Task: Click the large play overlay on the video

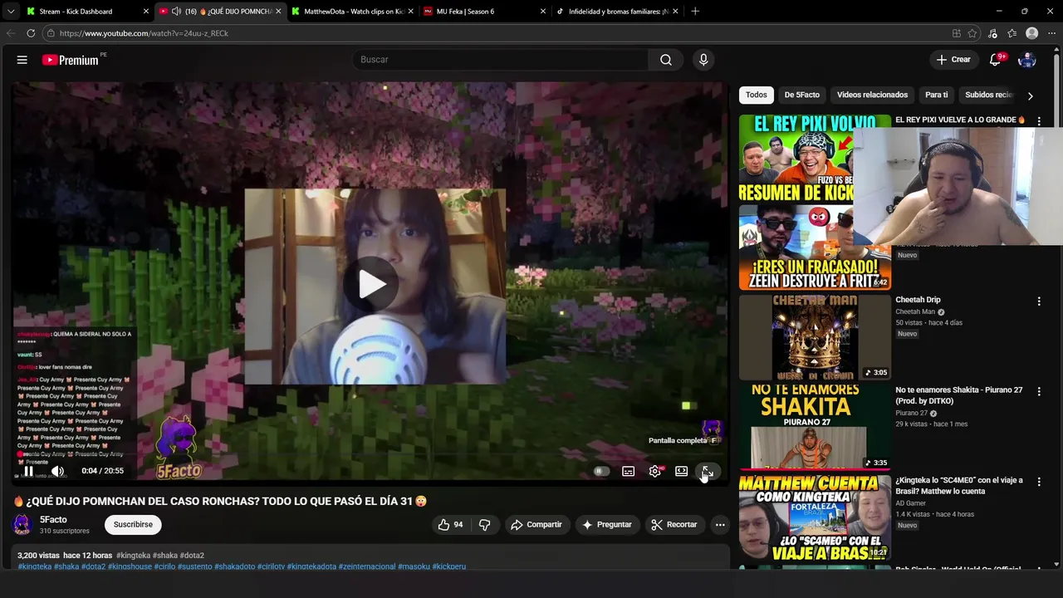Action: [x=371, y=284]
